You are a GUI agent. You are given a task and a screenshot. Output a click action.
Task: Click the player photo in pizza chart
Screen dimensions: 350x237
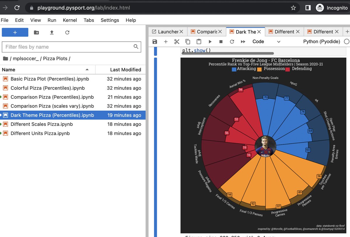(x=265, y=146)
